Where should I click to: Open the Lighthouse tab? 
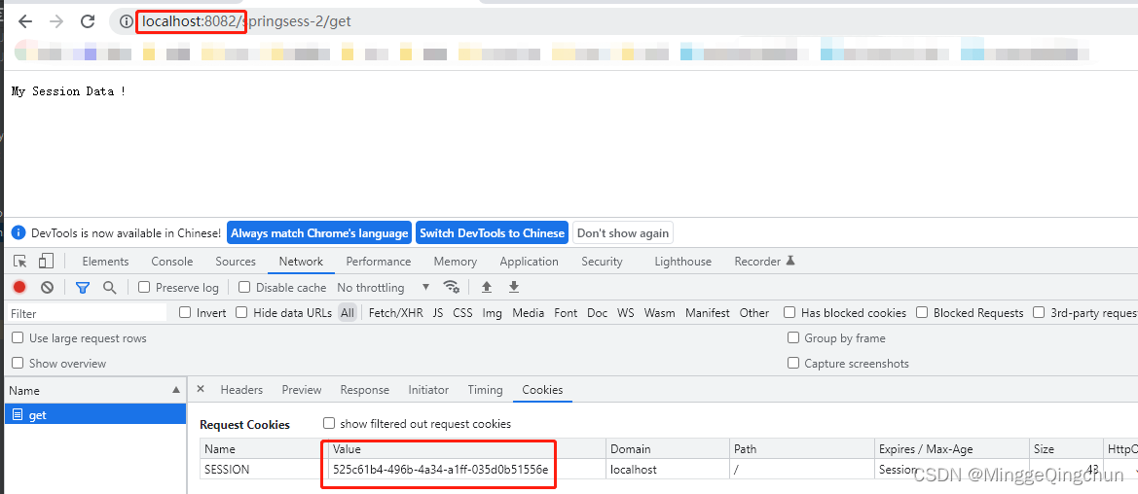(683, 262)
